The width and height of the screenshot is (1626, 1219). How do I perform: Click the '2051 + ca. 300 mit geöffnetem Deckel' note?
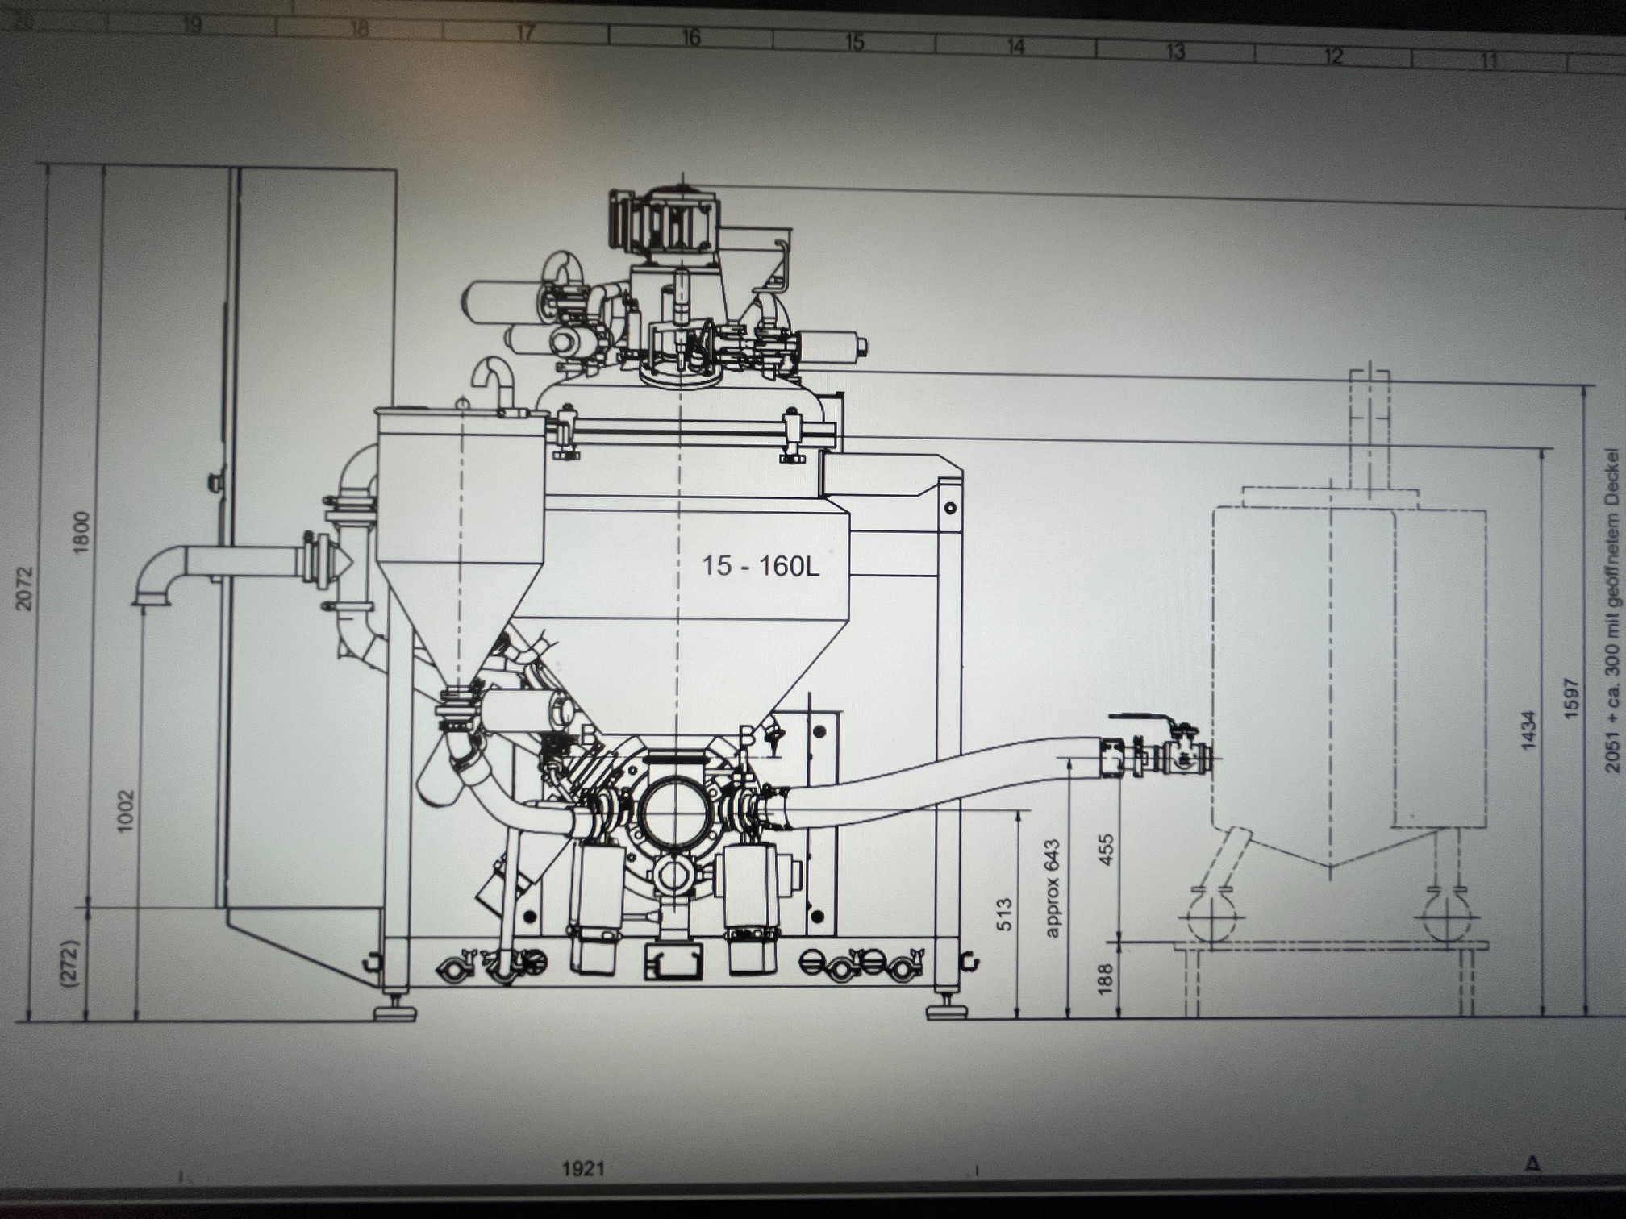pos(1612,609)
